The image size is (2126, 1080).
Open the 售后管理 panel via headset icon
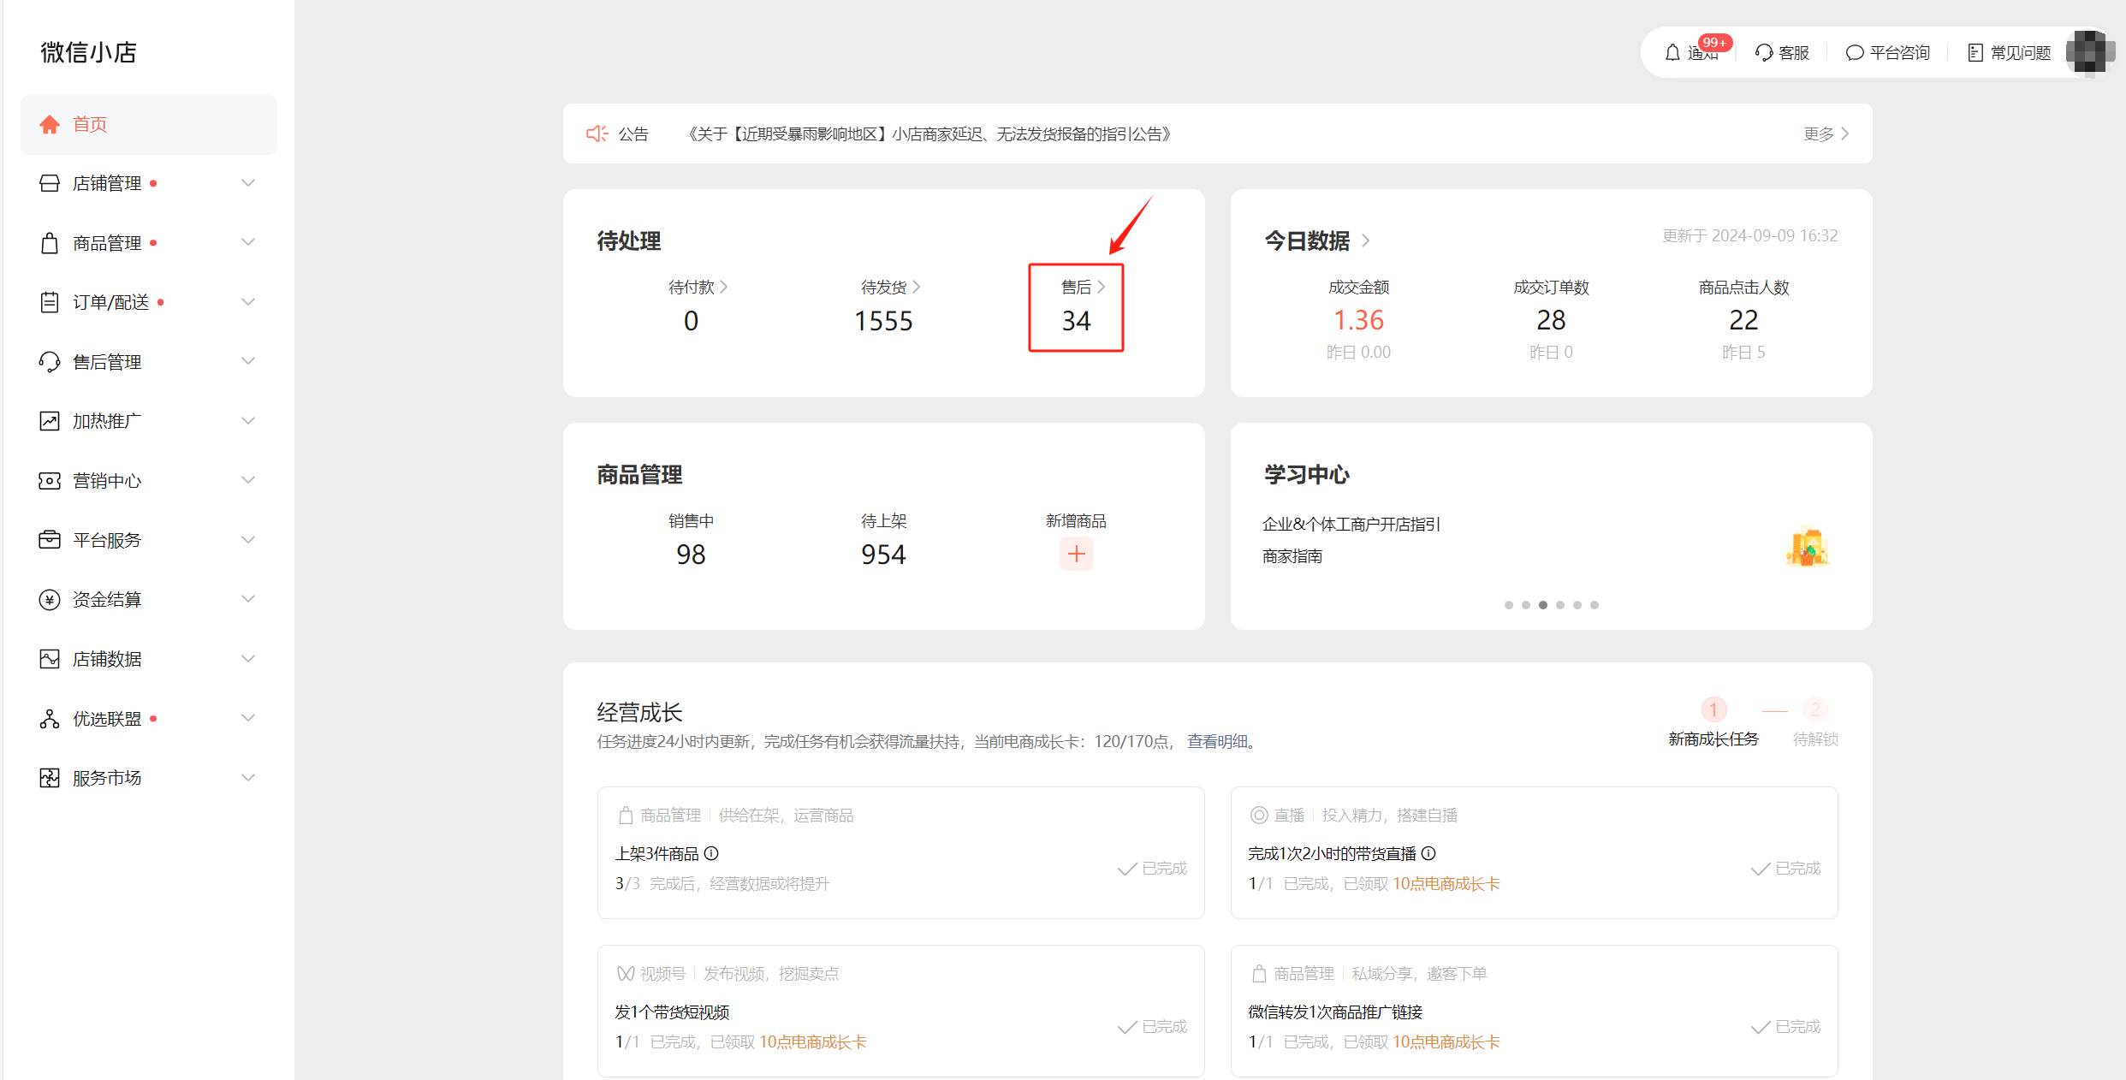[50, 360]
